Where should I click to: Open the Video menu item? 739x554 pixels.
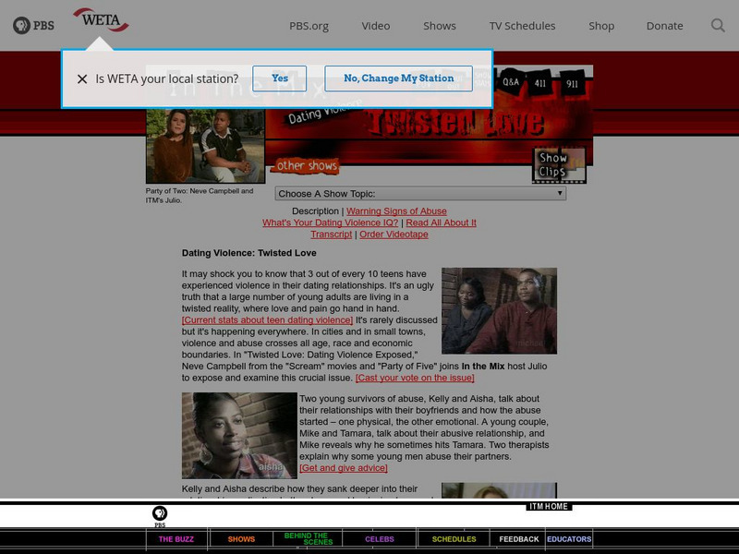click(x=376, y=26)
